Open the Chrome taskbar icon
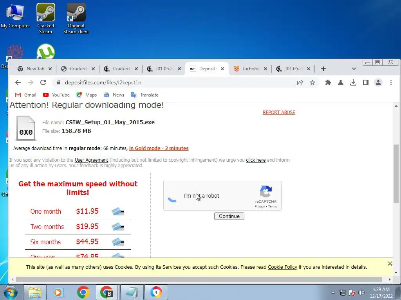Image resolution: width=401 pixels, height=300 pixels. tap(83, 292)
